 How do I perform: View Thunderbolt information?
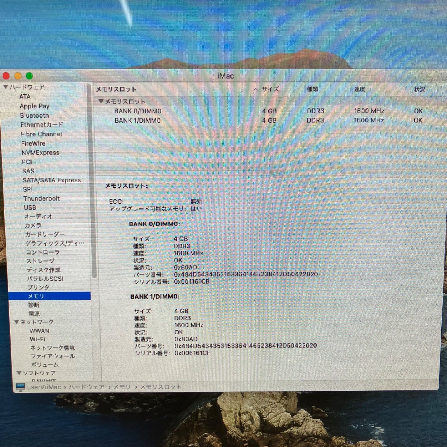pyautogui.click(x=41, y=198)
